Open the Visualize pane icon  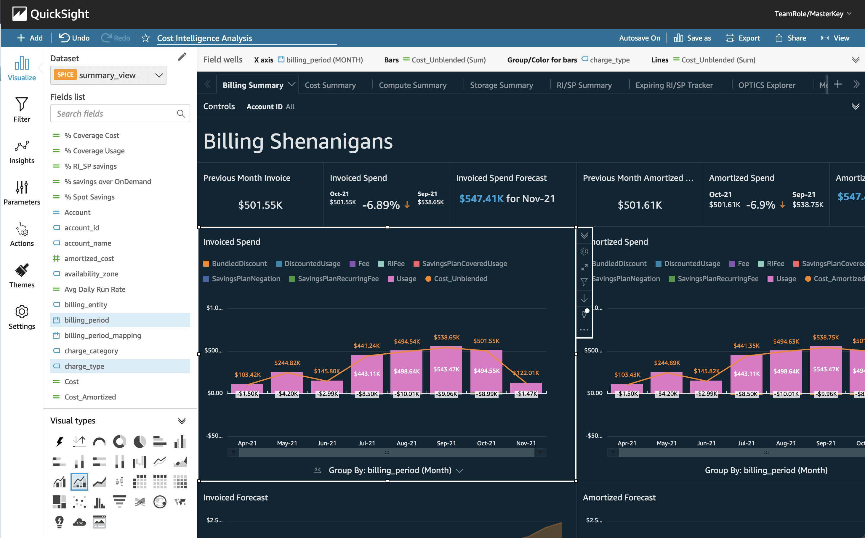pyautogui.click(x=22, y=68)
